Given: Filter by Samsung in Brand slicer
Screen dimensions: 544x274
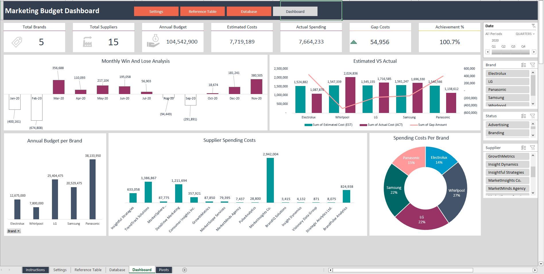Looking at the screenshot, I should [507, 97].
